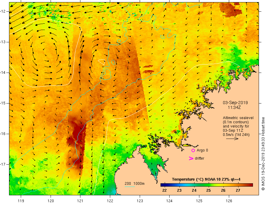Click longitude axis label 122
265x204 pixels.
coord(110,201)
